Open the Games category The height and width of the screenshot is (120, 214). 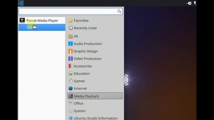pyautogui.click(x=95, y=81)
